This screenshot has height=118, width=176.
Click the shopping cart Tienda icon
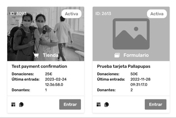click(x=36, y=55)
